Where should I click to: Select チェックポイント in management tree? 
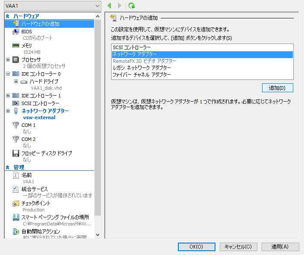click(x=36, y=203)
